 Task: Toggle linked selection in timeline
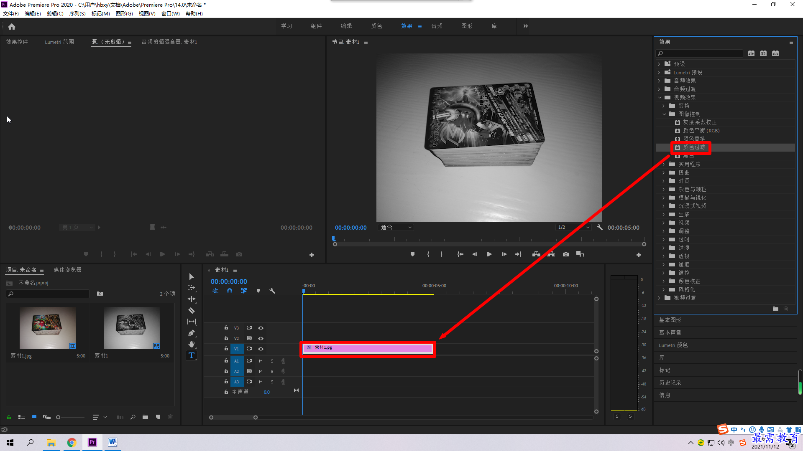pos(244,291)
